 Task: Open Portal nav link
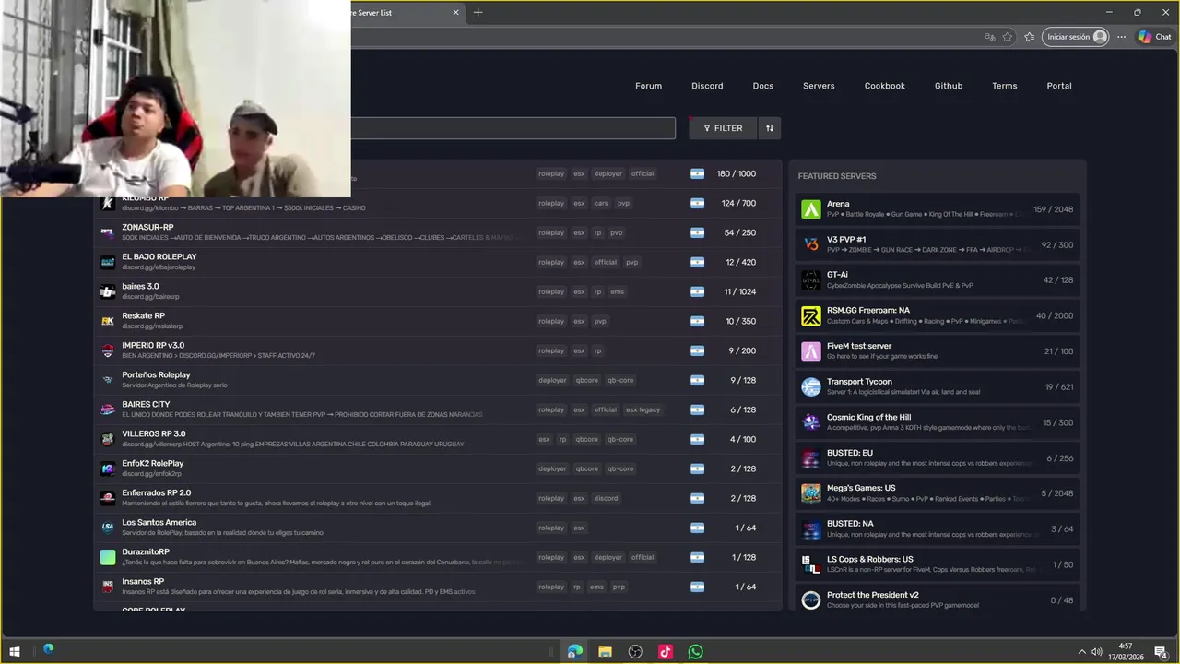point(1059,86)
